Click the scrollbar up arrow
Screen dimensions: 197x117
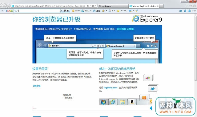(196, 15)
